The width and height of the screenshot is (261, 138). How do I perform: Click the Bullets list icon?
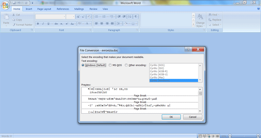click(x=96, y=17)
